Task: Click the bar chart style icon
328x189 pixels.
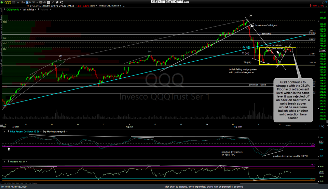Action: (x=44, y=2)
